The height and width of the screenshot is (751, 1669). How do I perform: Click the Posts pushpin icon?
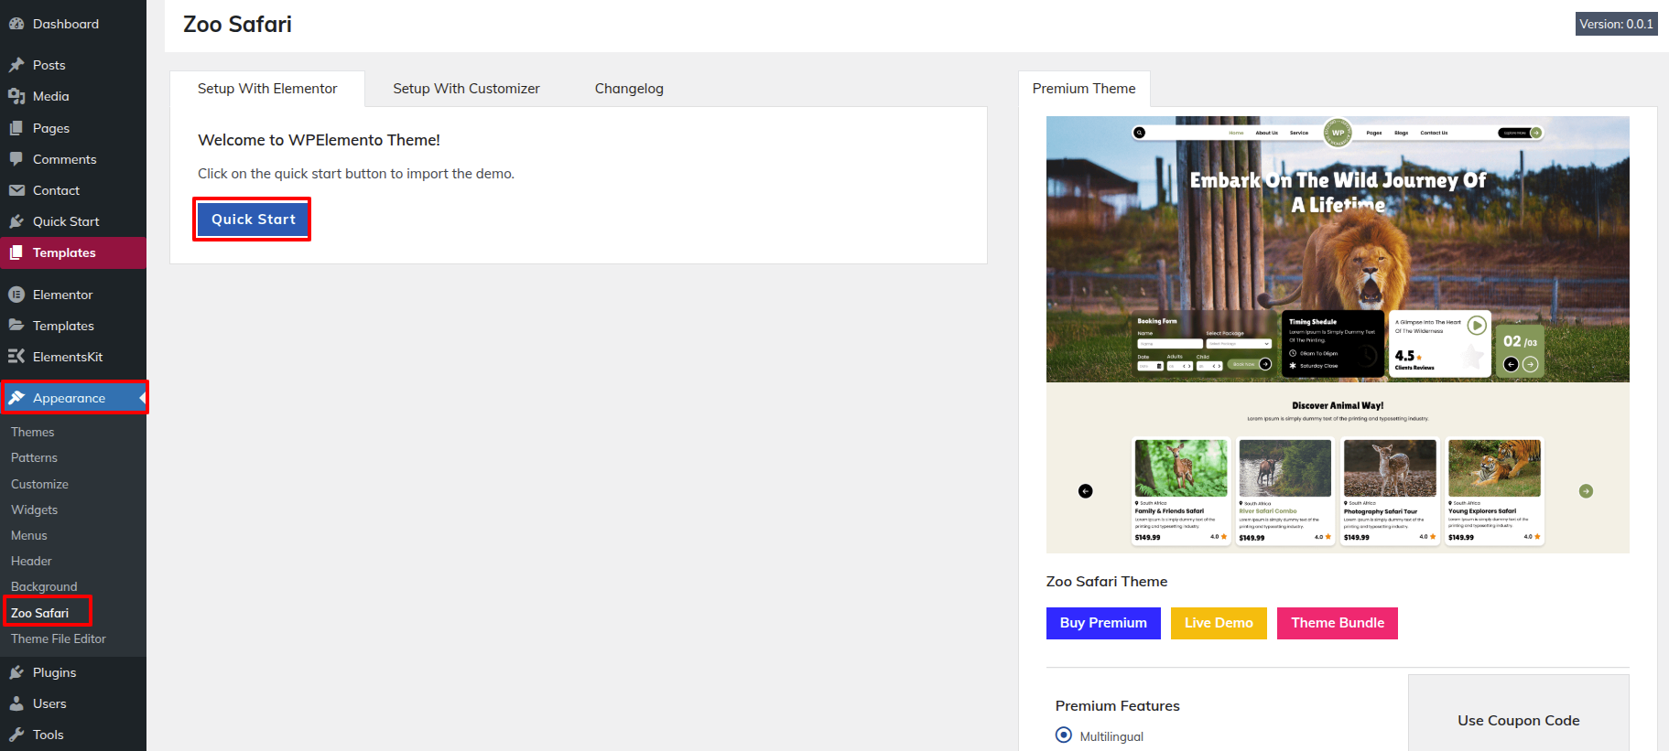tap(16, 65)
